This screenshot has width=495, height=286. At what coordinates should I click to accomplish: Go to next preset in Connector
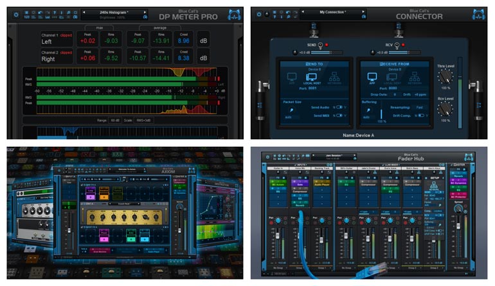pos(363,12)
